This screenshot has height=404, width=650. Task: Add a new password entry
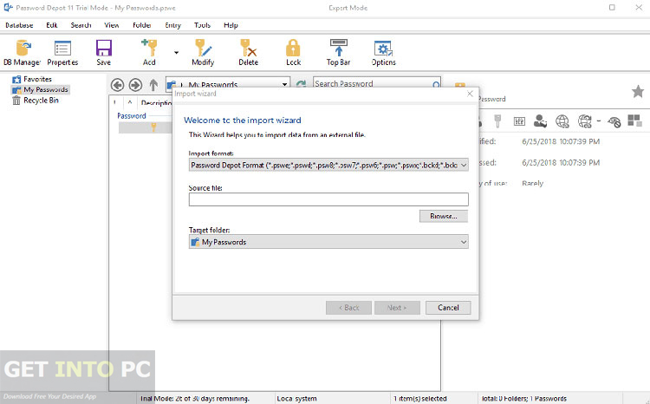coord(149,53)
